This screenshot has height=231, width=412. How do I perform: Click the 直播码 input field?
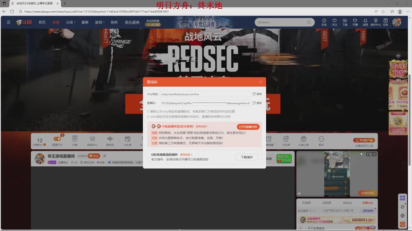[205, 103]
